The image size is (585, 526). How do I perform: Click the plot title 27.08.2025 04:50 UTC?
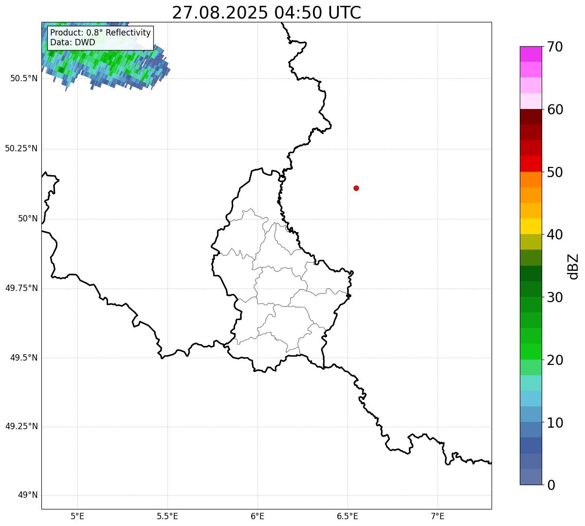click(x=267, y=12)
